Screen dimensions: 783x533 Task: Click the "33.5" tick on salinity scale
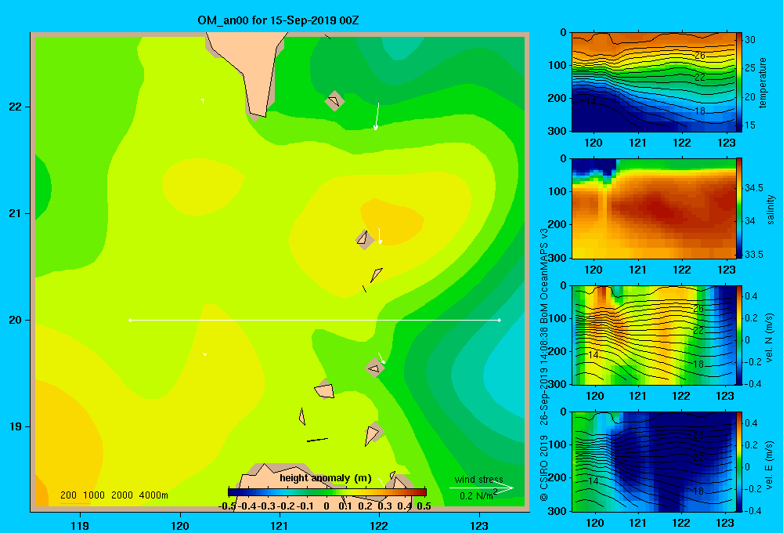(754, 255)
